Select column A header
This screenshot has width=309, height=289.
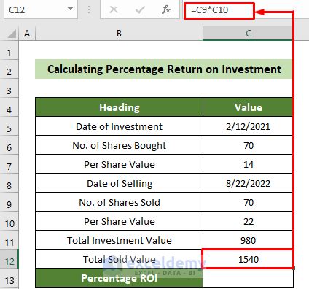pos(27,34)
